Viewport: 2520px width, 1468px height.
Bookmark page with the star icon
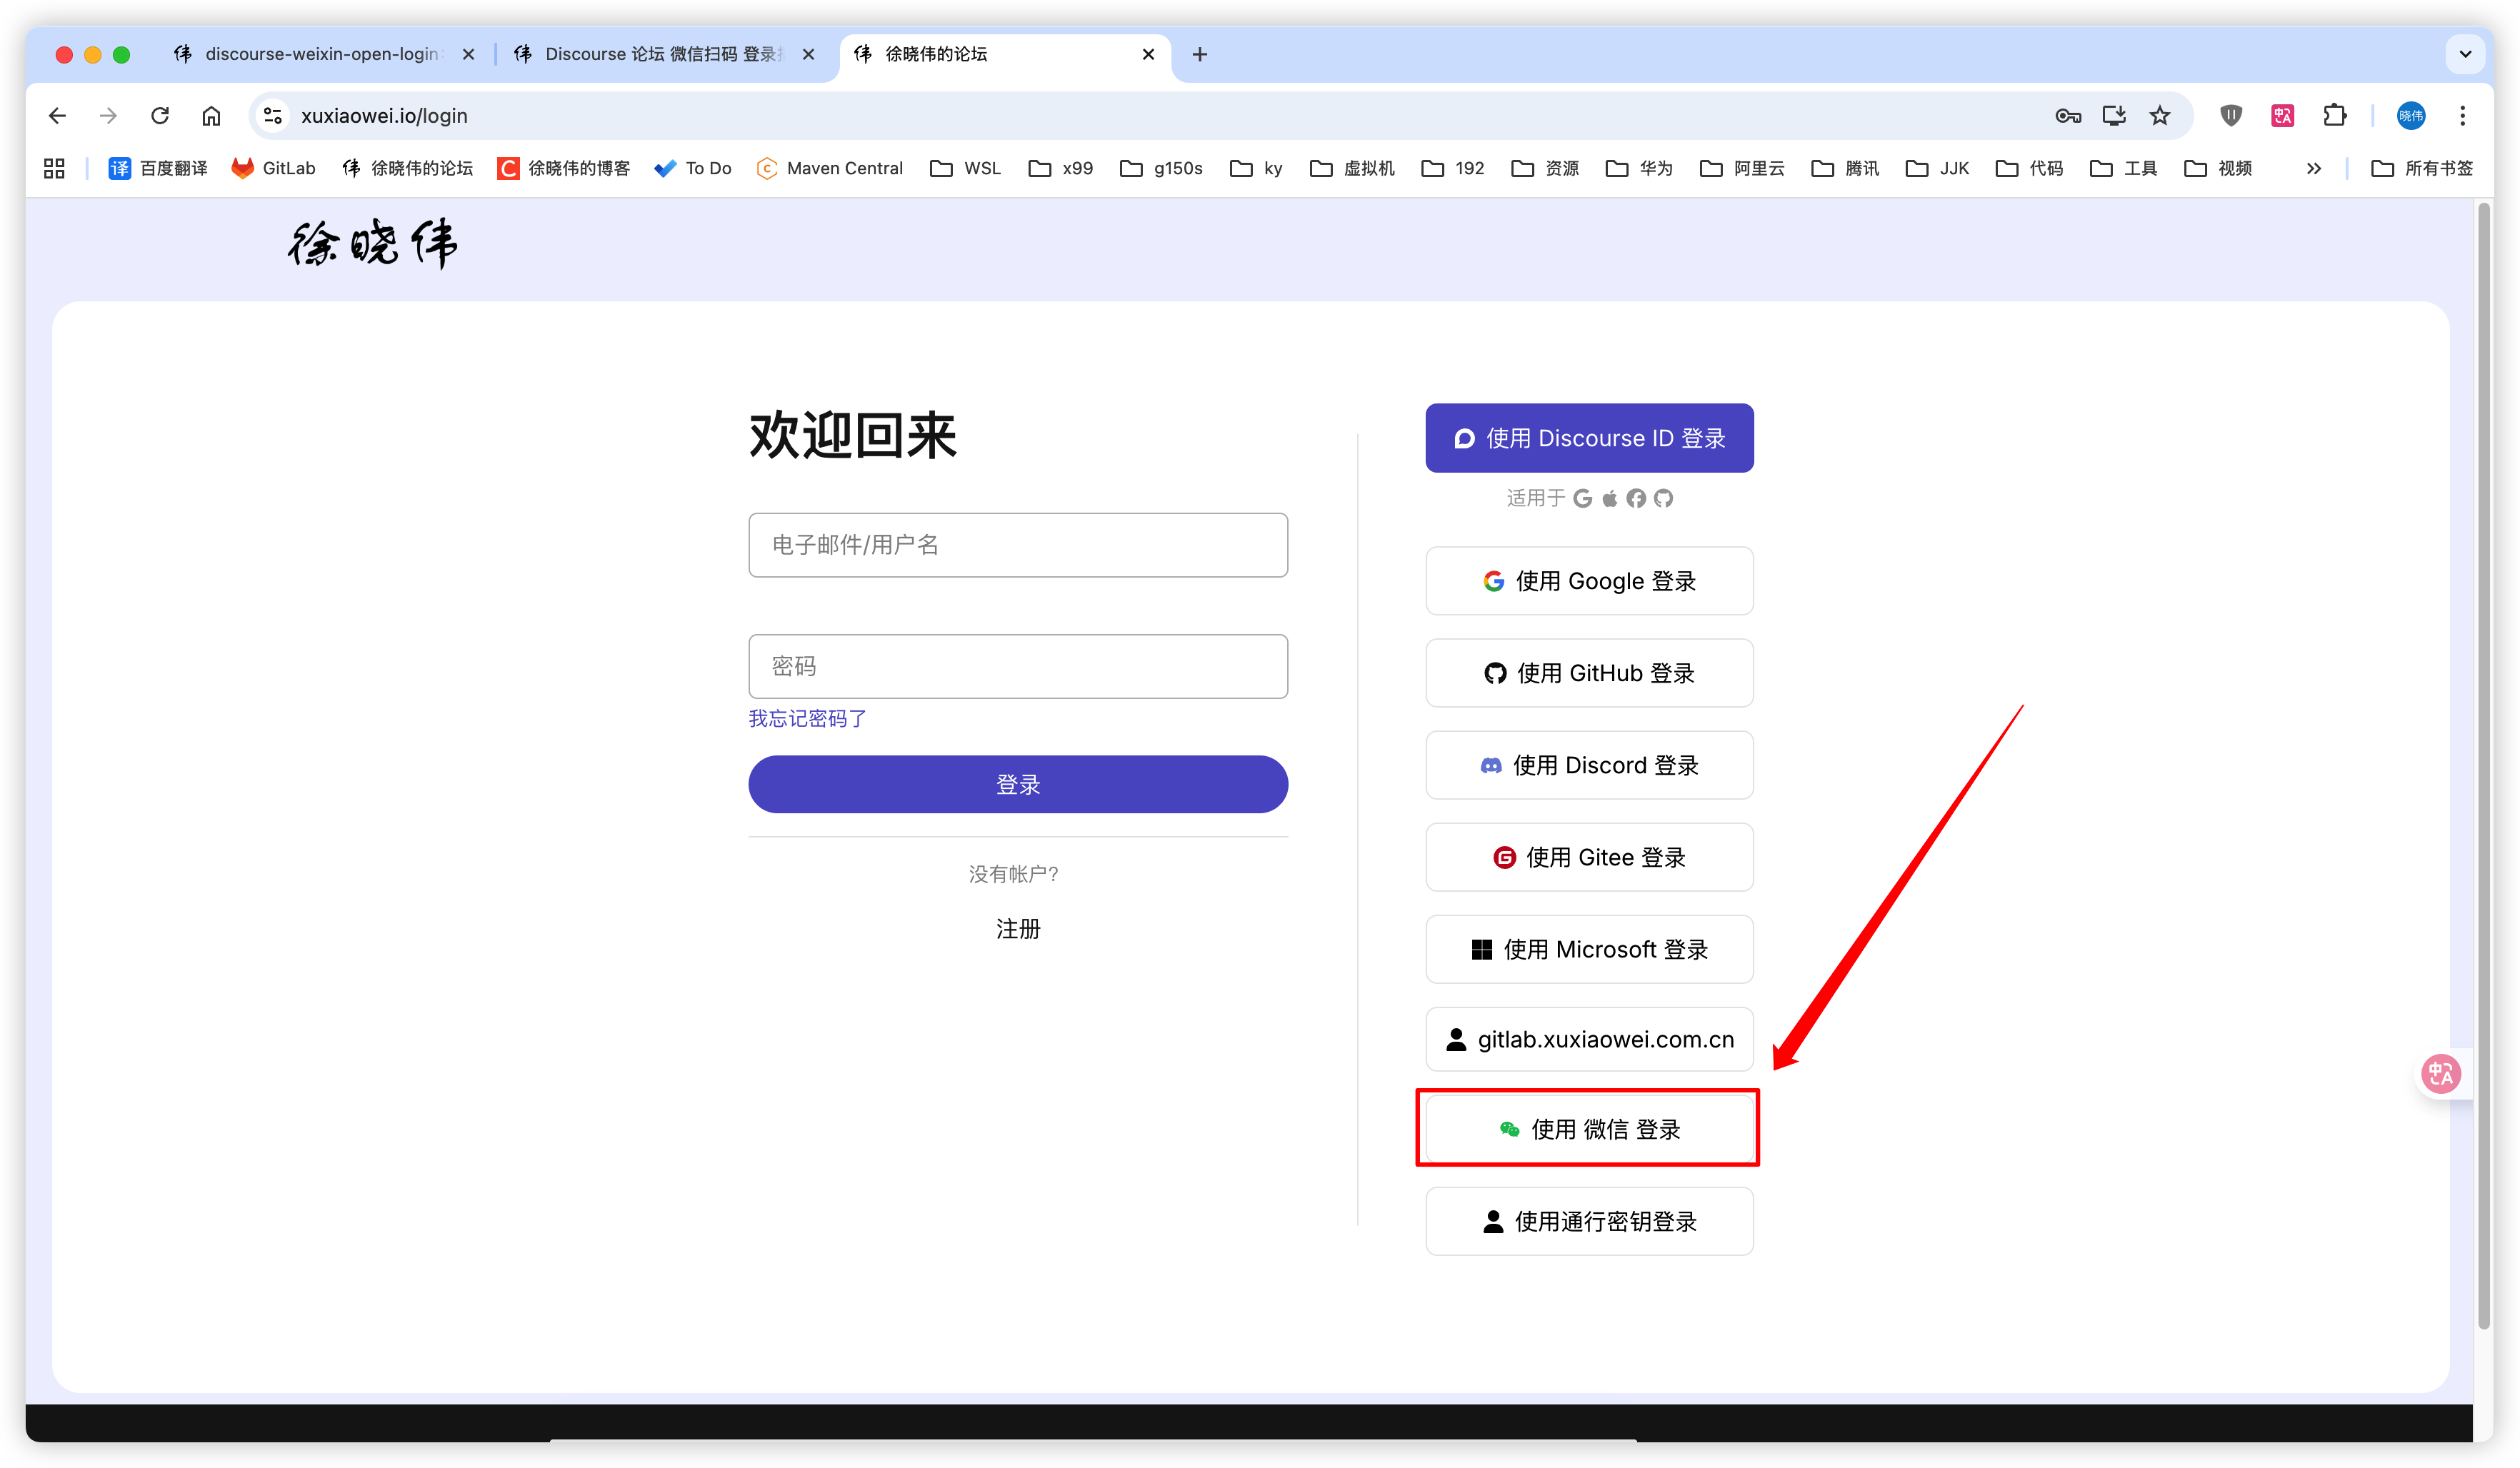click(x=2160, y=116)
